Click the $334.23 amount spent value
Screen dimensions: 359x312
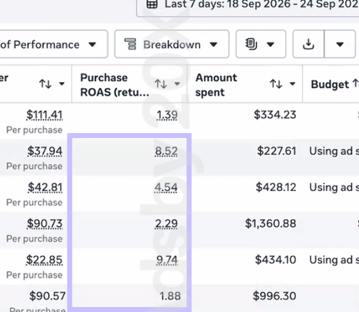[275, 114]
